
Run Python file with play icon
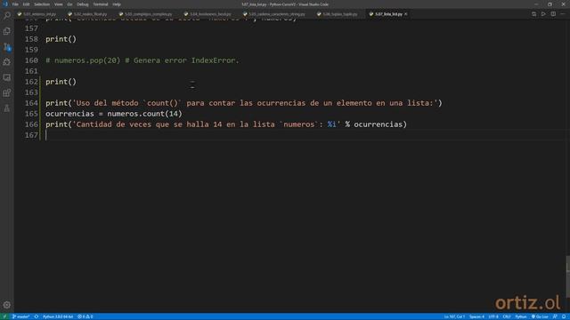tap(543, 14)
